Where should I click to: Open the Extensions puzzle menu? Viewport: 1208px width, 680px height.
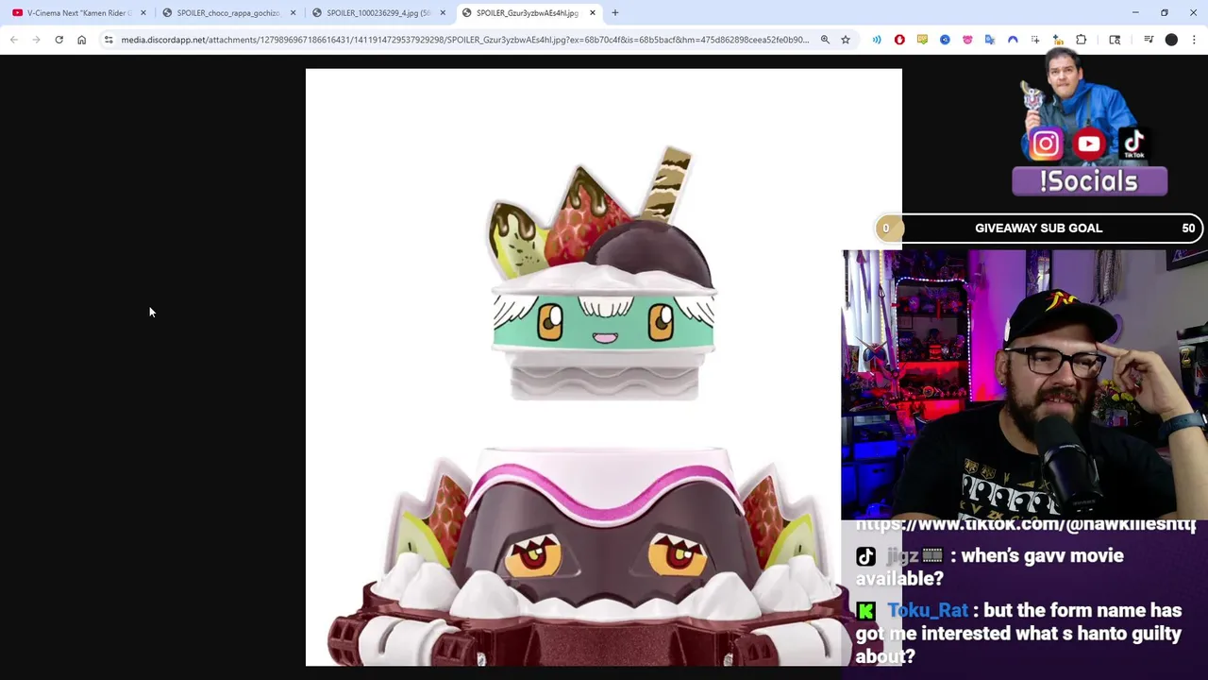(1082, 40)
